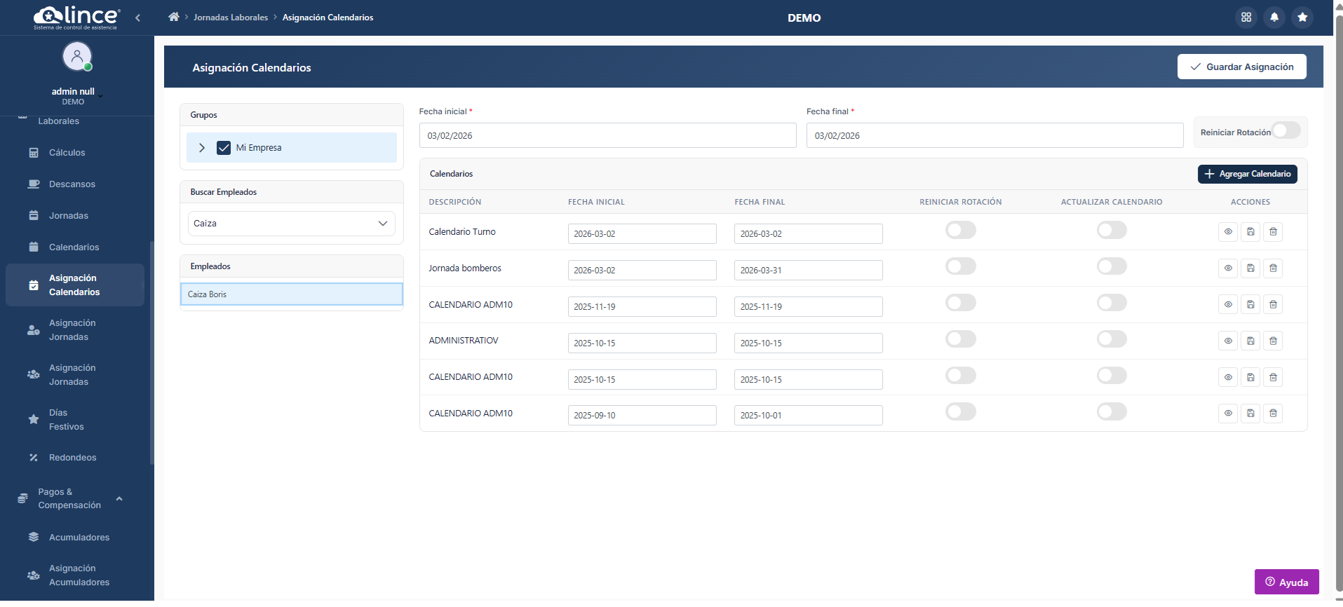Collapse the sidebar with the arrow icon
The height and width of the screenshot is (607, 1343).
coord(137,18)
